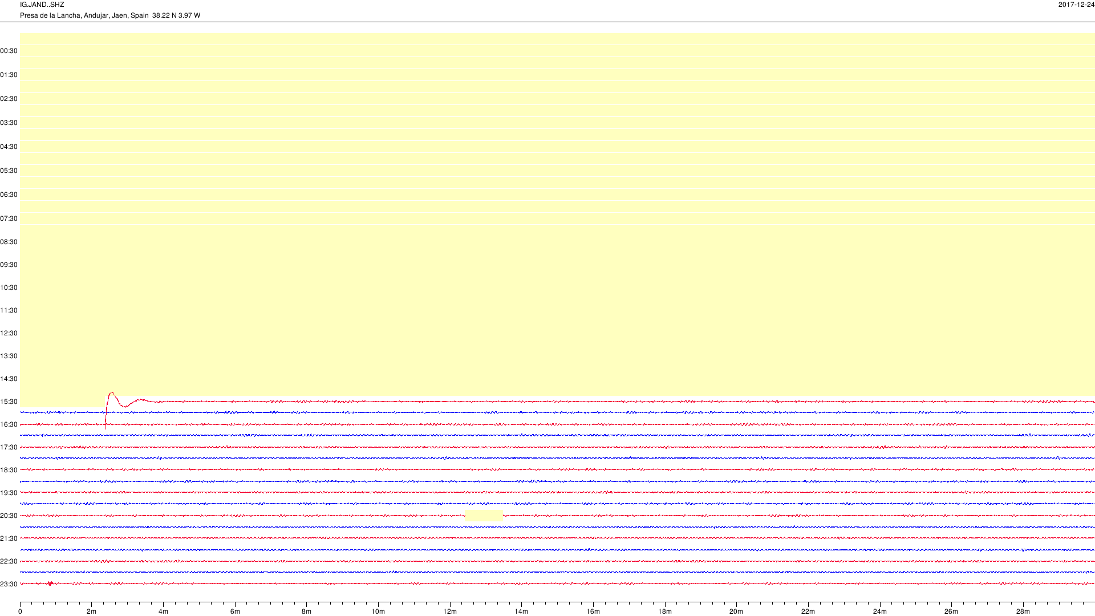Image resolution: width=1095 pixels, height=616 pixels.
Task: Click the 12m axis label
Action: [450, 611]
